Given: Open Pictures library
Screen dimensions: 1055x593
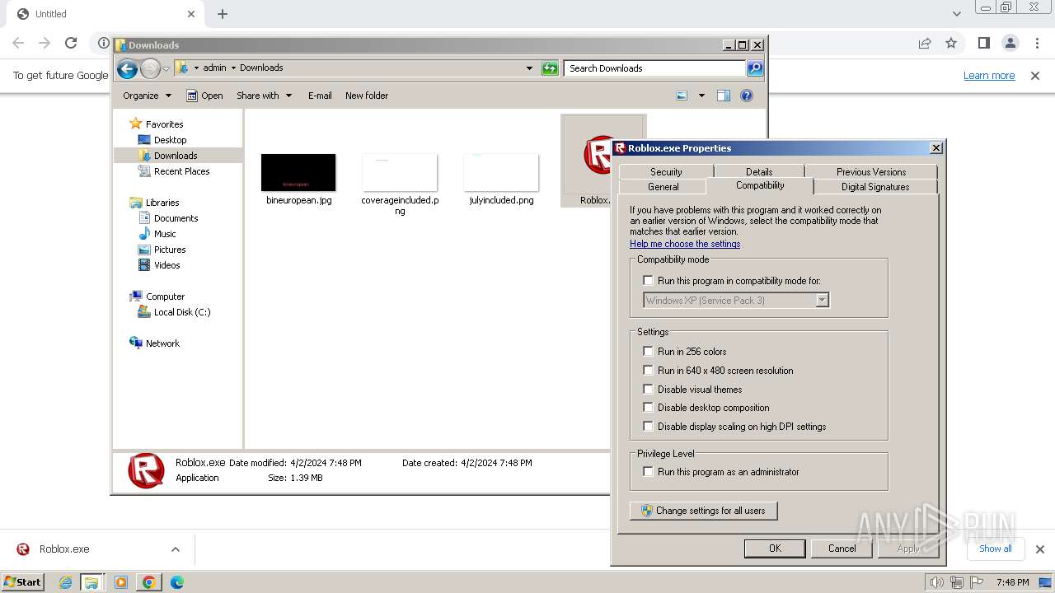Looking at the screenshot, I should (169, 250).
